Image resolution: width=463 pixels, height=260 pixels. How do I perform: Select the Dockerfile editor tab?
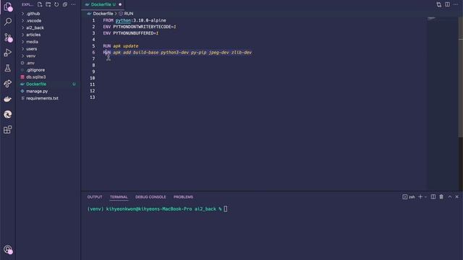pos(103,4)
